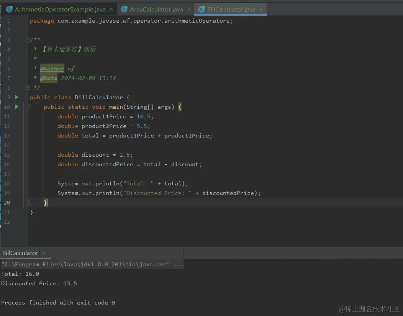Click the "Total: " string on line 18
This screenshot has width=403, height=316.
tap(138, 184)
